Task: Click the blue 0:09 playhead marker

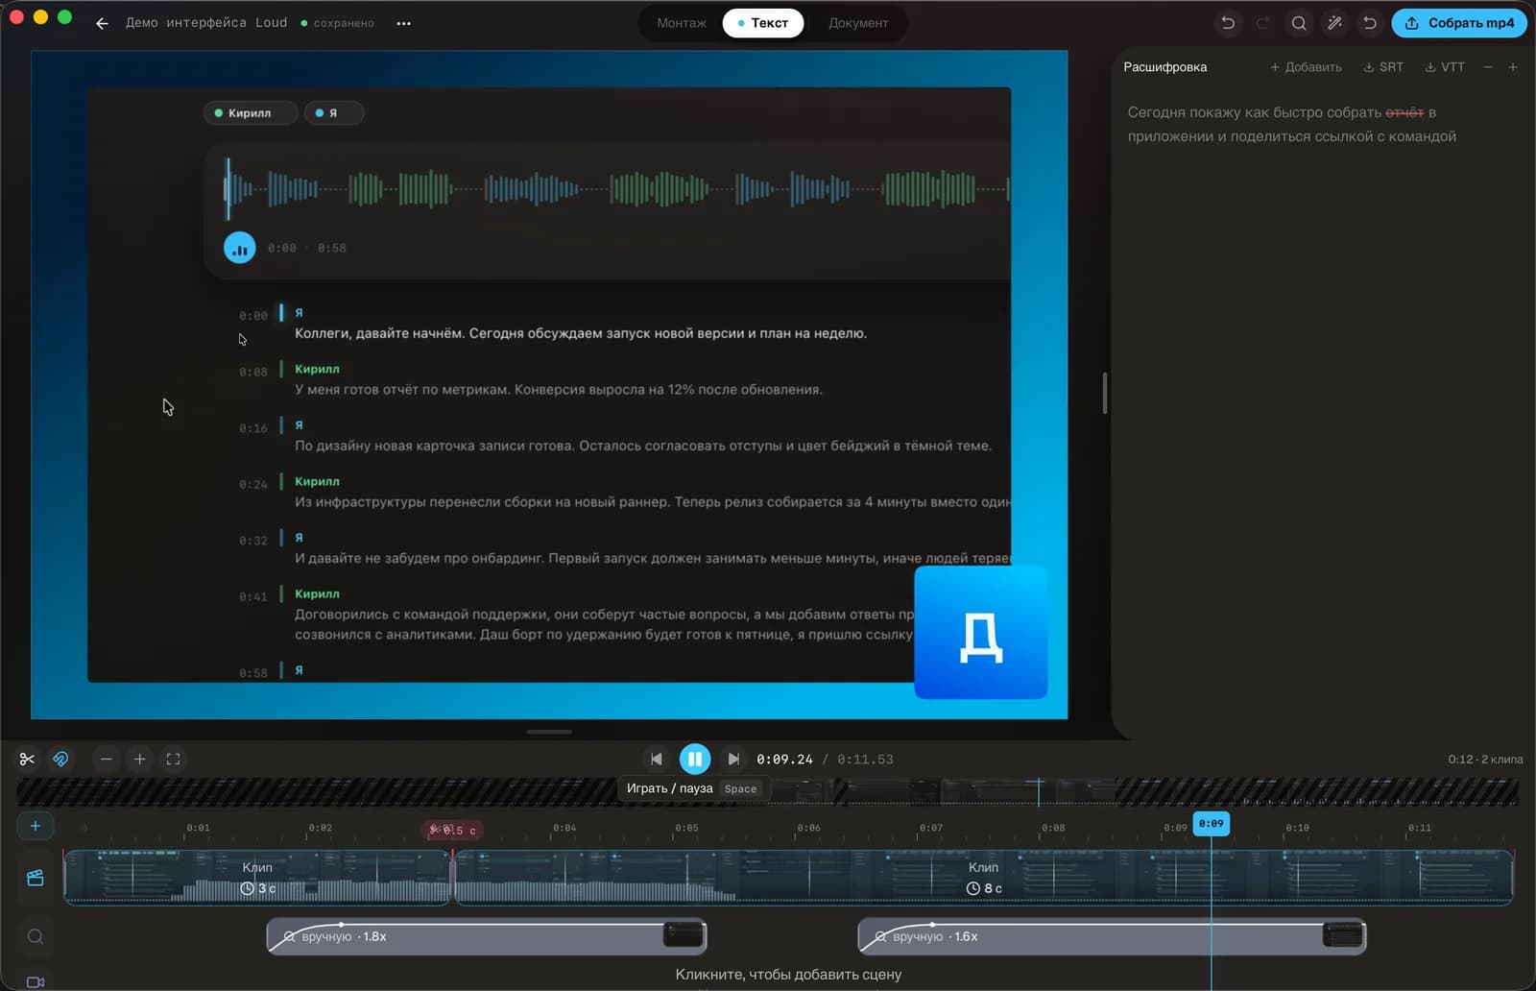Action: coord(1211,824)
